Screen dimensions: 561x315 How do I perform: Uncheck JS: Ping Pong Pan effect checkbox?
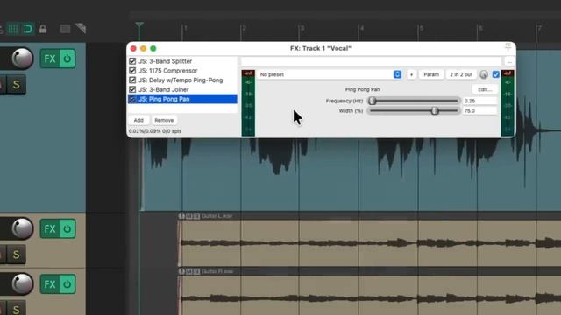pyautogui.click(x=132, y=99)
